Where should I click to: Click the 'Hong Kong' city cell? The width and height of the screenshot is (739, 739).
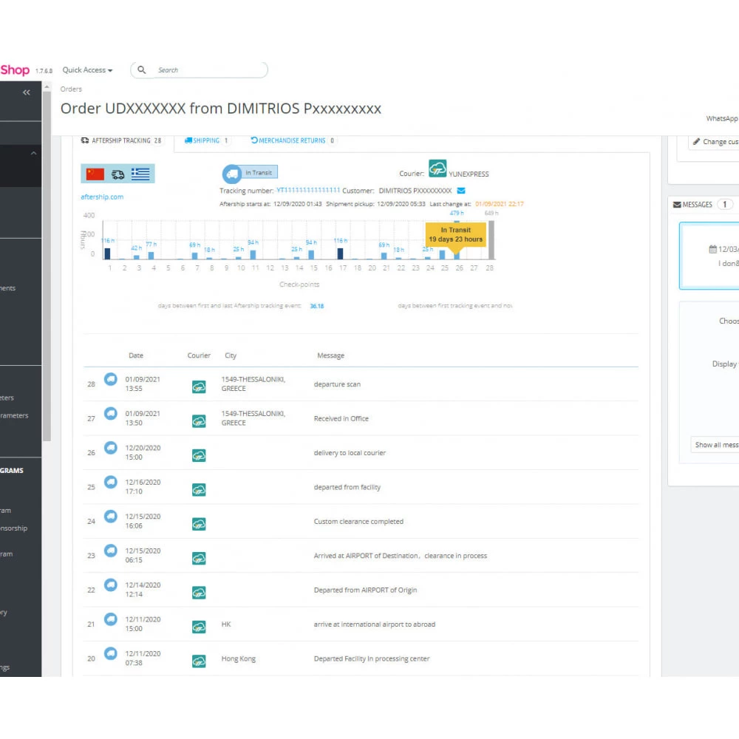239,658
